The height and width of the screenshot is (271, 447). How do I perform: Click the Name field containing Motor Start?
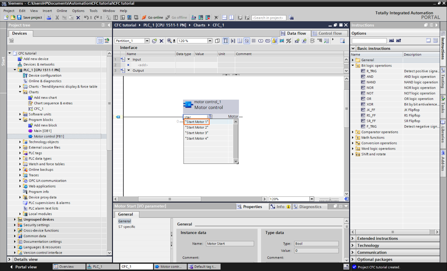point(230,244)
